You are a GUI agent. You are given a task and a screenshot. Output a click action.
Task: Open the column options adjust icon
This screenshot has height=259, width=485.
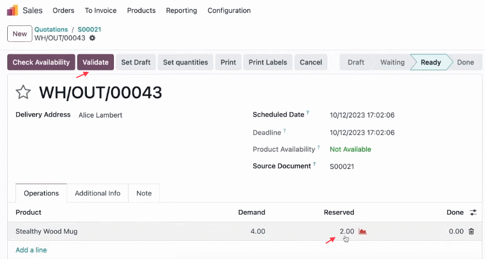473,213
